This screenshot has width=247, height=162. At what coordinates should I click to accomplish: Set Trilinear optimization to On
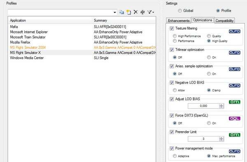[209, 57]
